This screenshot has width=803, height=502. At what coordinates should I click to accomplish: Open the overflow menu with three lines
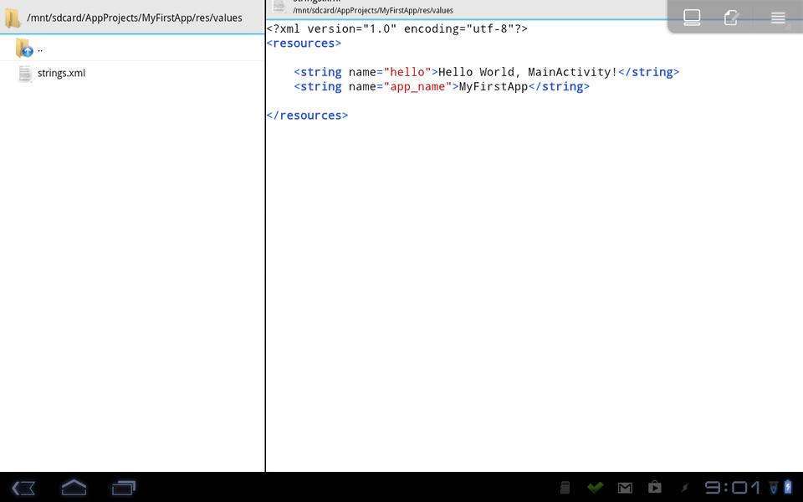[778, 18]
